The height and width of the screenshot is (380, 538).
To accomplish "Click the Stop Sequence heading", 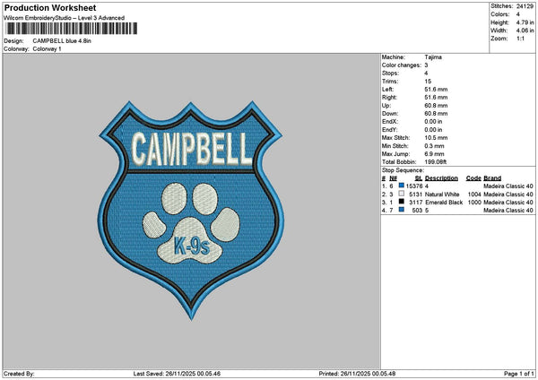I will (403, 170).
